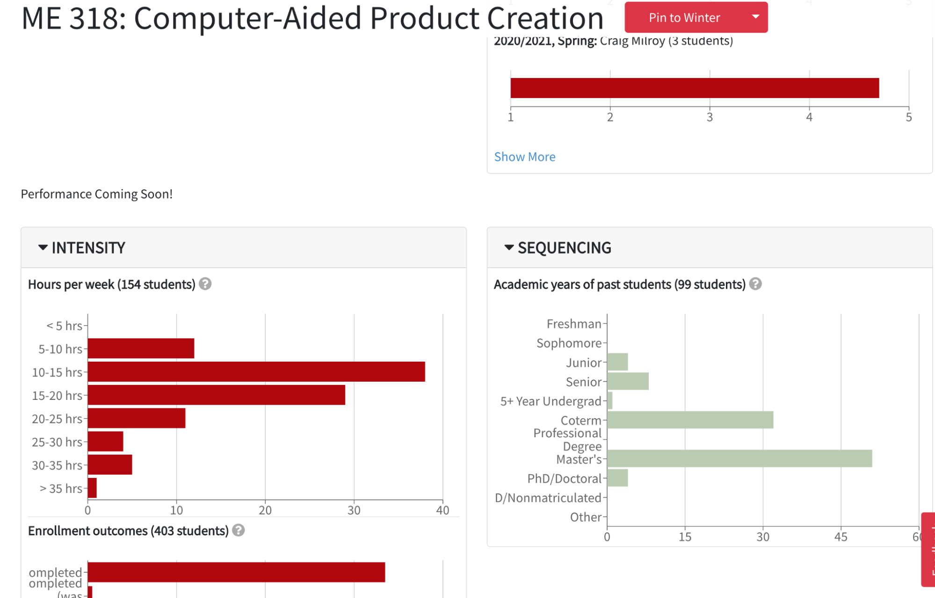
Task: Collapse the SEQUENCING section triangle
Action: click(x=509, y=248)
